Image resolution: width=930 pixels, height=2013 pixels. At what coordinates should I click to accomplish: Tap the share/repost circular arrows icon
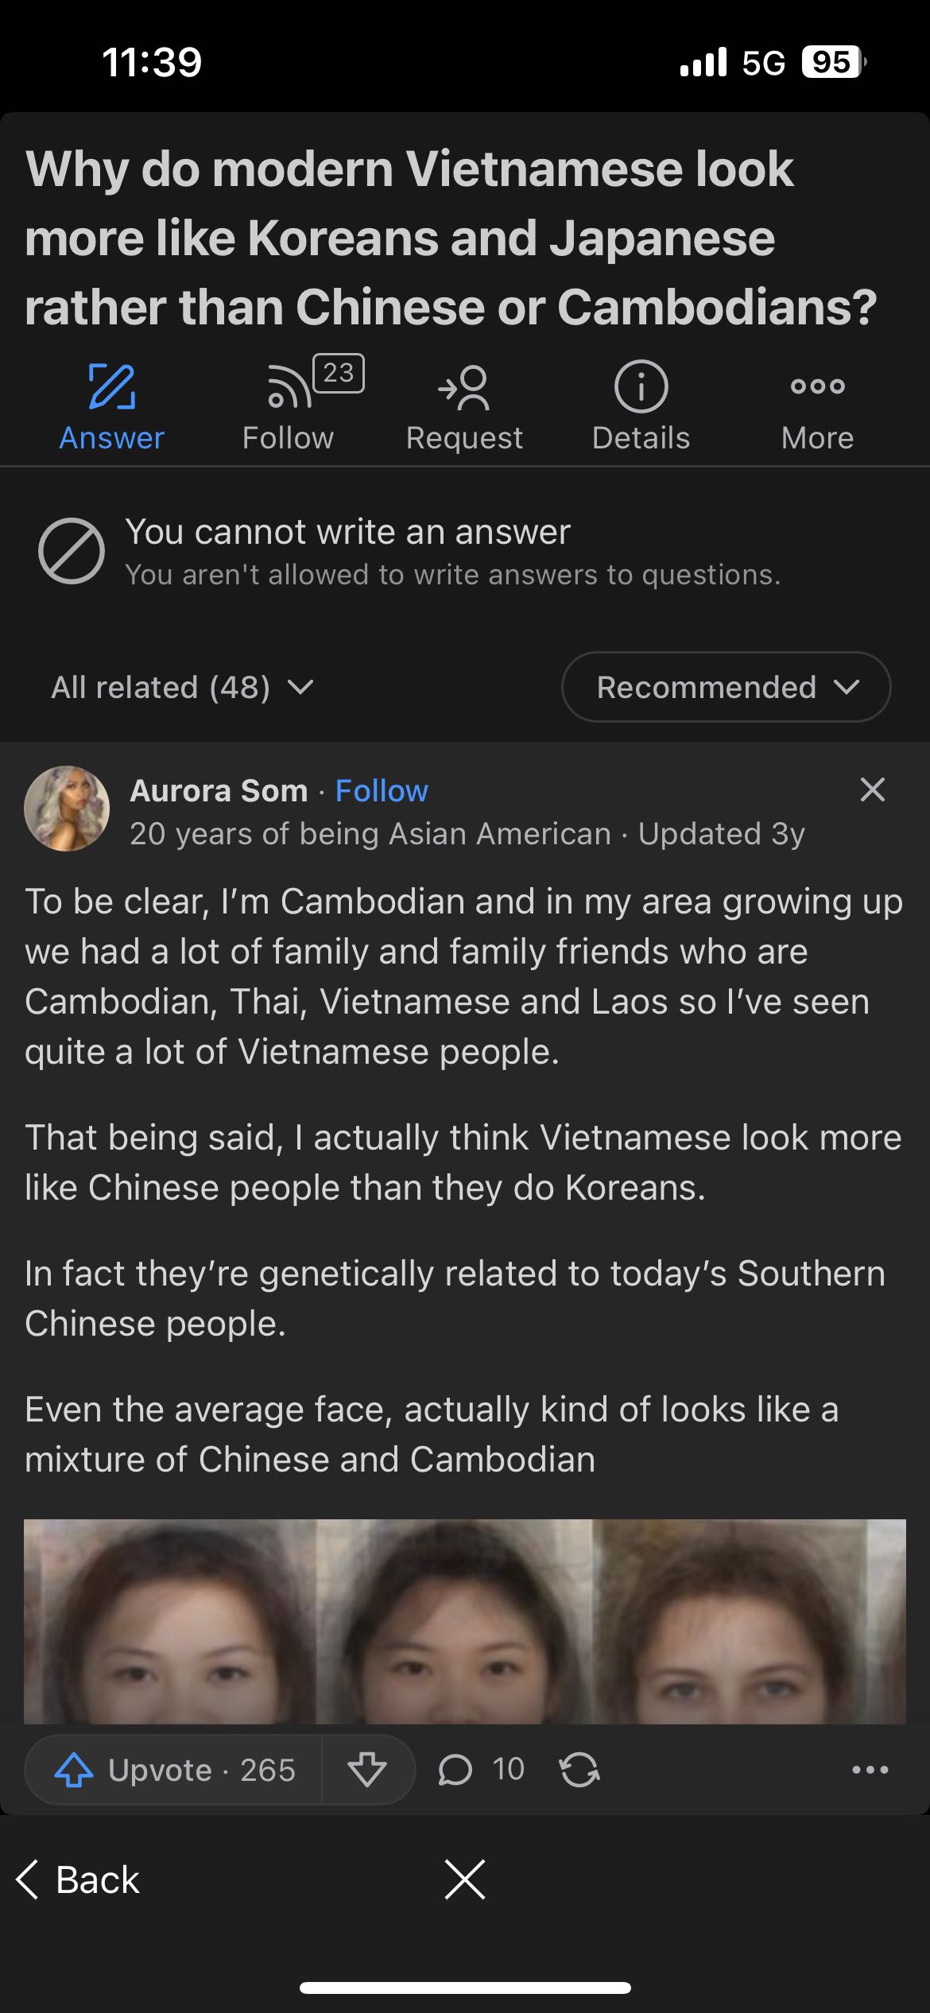click(579, 1770)
